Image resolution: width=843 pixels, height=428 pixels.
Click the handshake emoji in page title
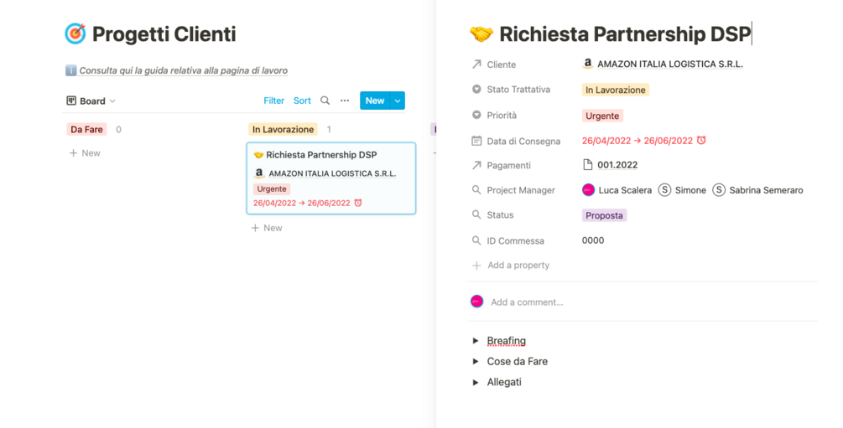[481, 34]
